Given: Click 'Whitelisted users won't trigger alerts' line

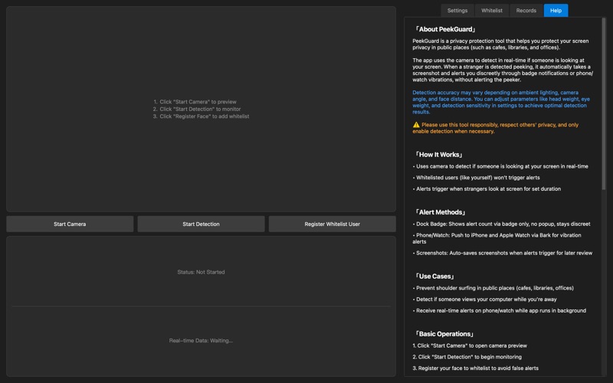Looking at the screenshot, I should [476, 178].
